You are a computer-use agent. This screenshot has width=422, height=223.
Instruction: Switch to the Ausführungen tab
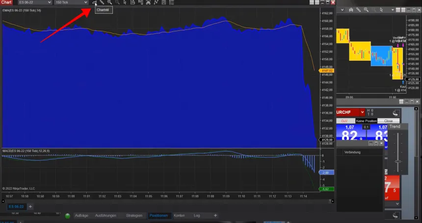tap(105, 216)
